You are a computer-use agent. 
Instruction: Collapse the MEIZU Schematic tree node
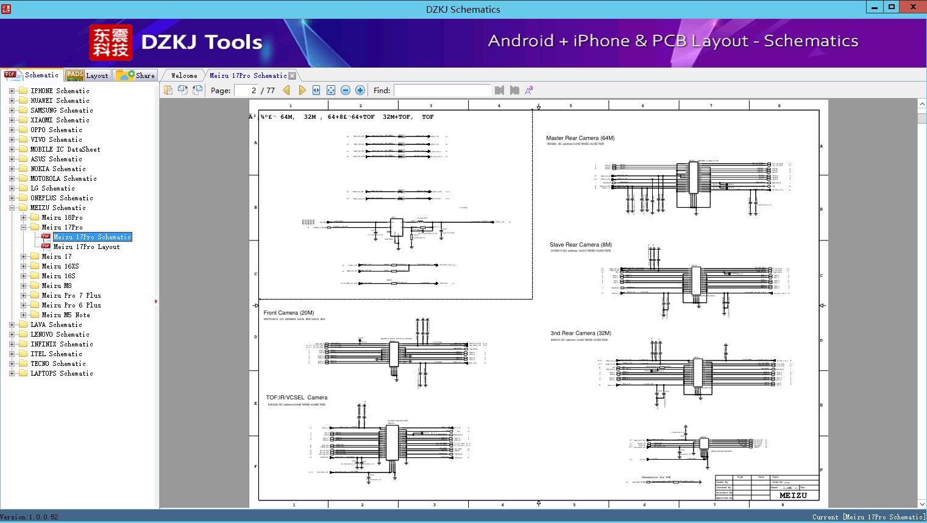(x=12, y=208)
